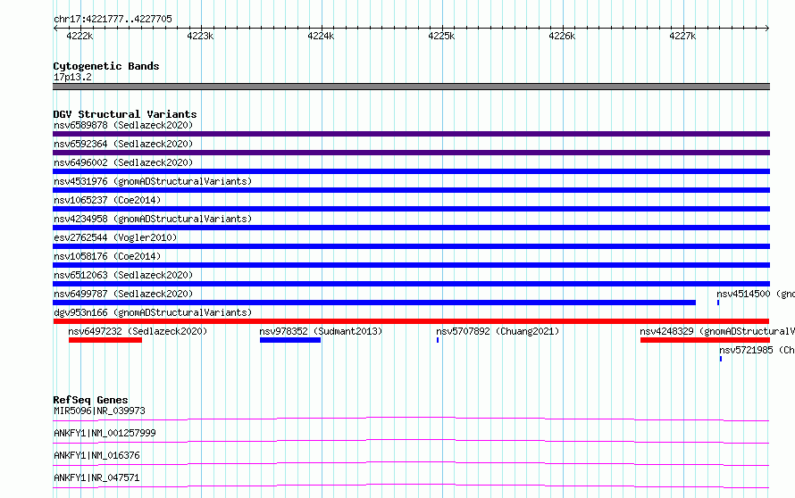Click the nsv6592364 purple variant bar

pos(411,153)
